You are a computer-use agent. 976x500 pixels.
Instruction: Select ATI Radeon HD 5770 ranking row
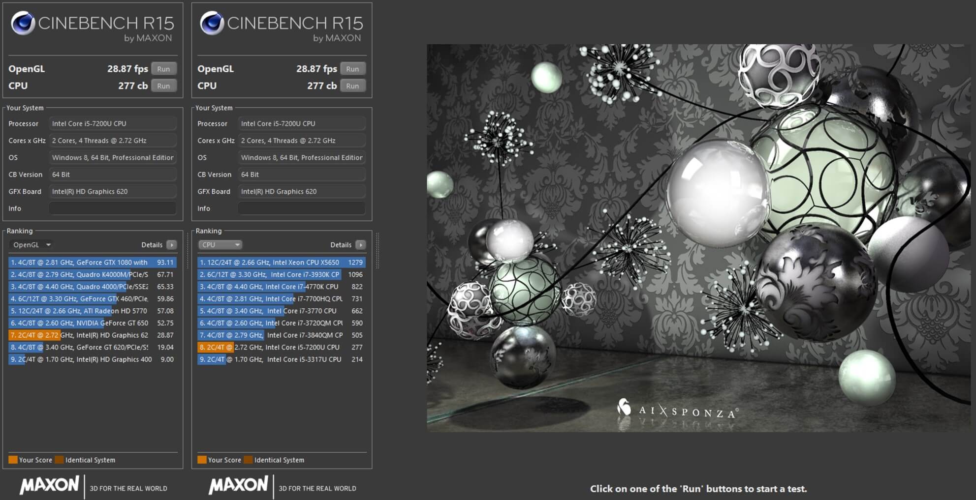pos(92,311)
